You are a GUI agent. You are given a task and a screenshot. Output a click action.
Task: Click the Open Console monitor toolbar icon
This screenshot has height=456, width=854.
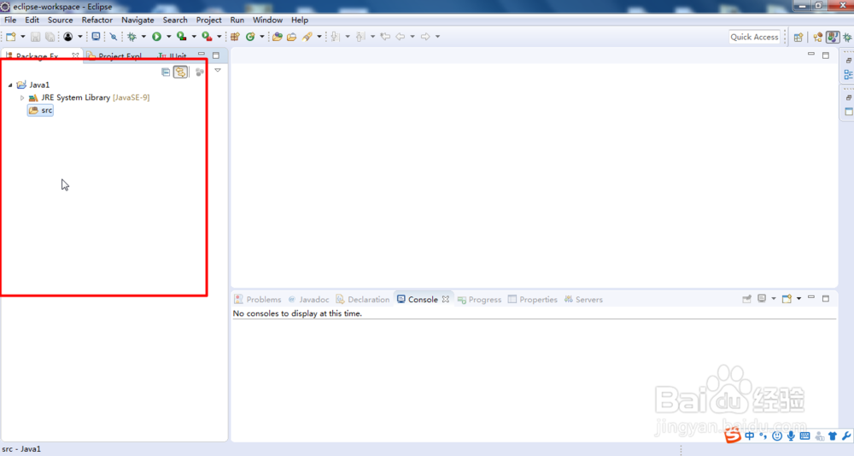click(96, 37)
